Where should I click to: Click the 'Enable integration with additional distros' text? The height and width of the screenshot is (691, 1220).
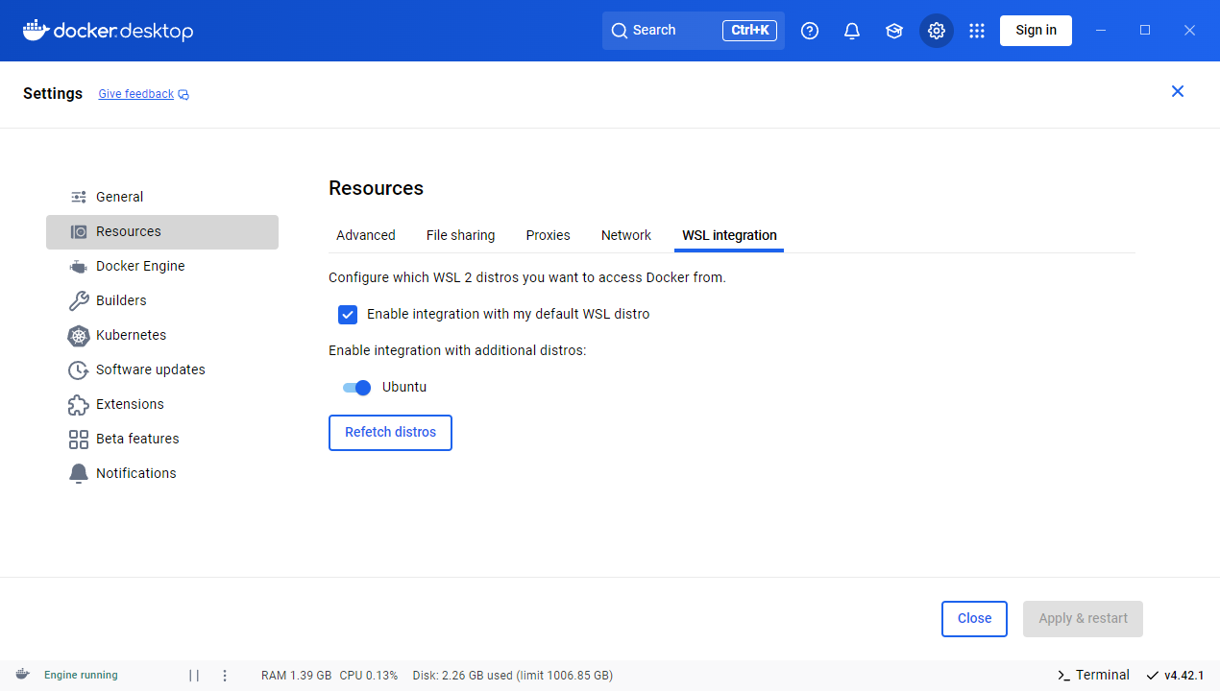[x=457, y=350]
